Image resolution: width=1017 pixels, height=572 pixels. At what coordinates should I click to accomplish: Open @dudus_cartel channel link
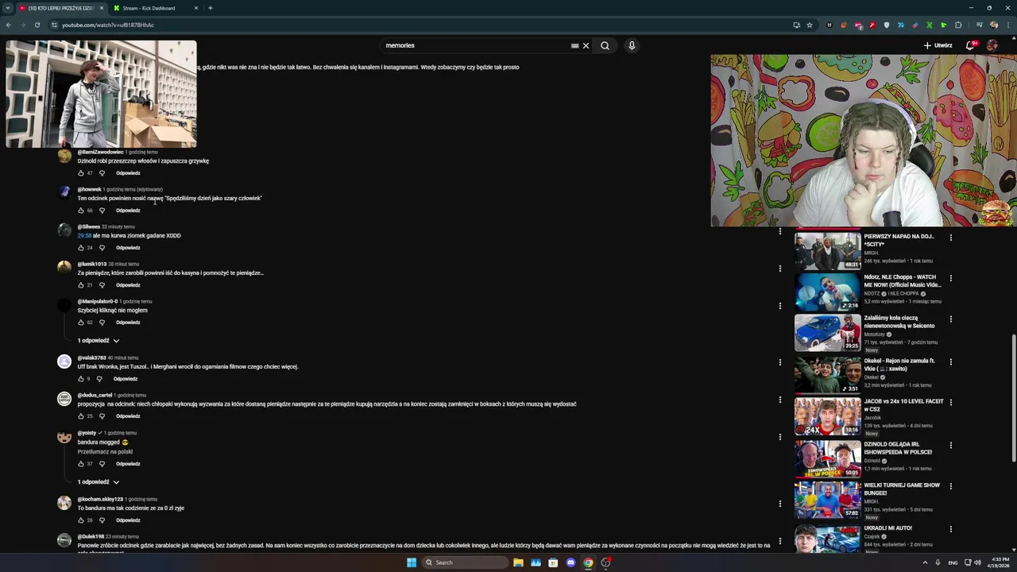coord(95,396)
